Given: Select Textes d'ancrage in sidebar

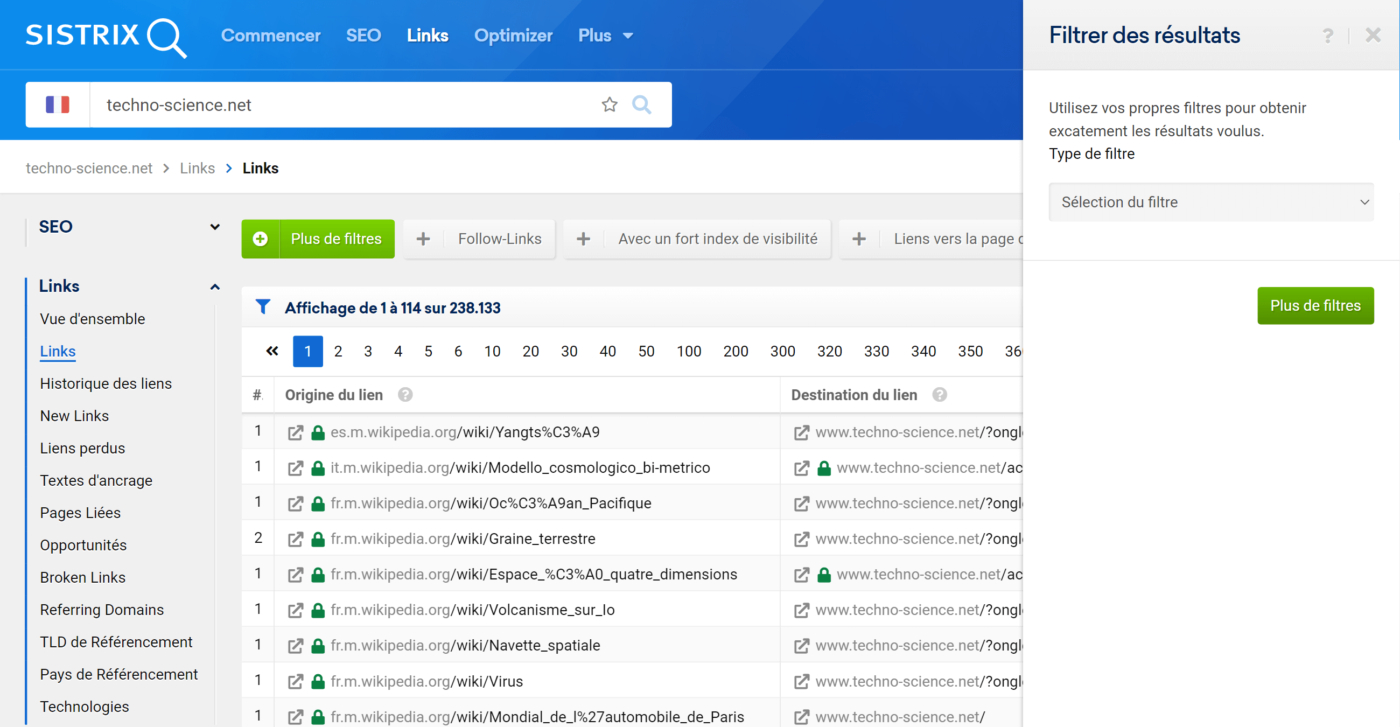Looking at the screenshot, I should click(96, 480).
